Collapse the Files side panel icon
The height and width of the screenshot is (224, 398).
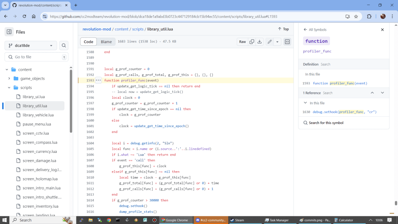[x=9, y=32]
